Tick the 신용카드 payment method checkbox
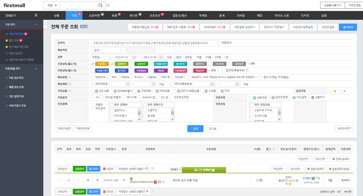Viewport: 363px width, 196px height. point(145,110)
